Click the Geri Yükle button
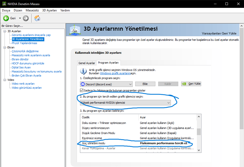This screenshot has width=244, height=167. 191,84
